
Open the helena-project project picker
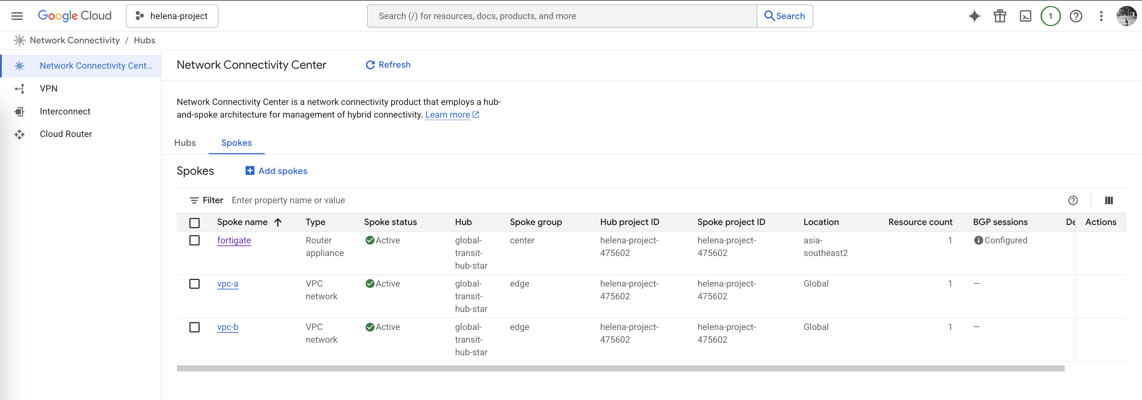[172, 16]
